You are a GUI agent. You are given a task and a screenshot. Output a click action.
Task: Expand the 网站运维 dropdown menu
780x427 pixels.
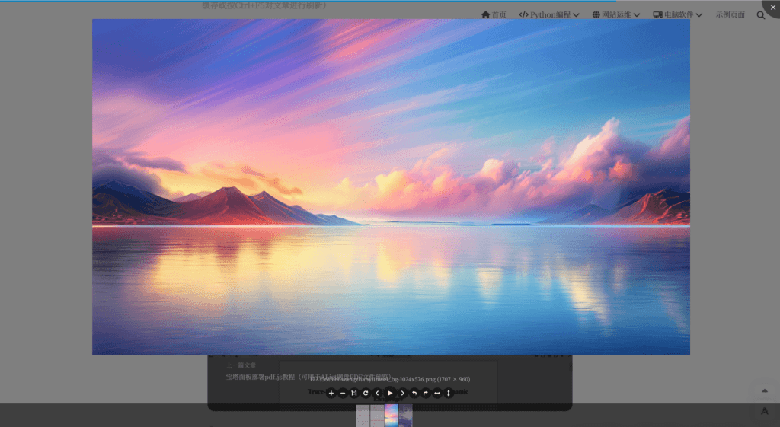click(615, 14)
